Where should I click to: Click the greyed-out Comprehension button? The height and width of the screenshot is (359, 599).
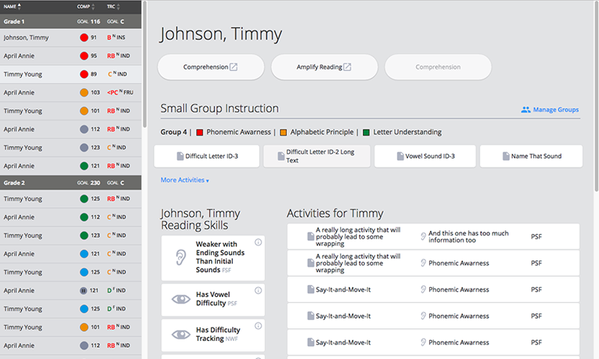(x=438, y=67)
